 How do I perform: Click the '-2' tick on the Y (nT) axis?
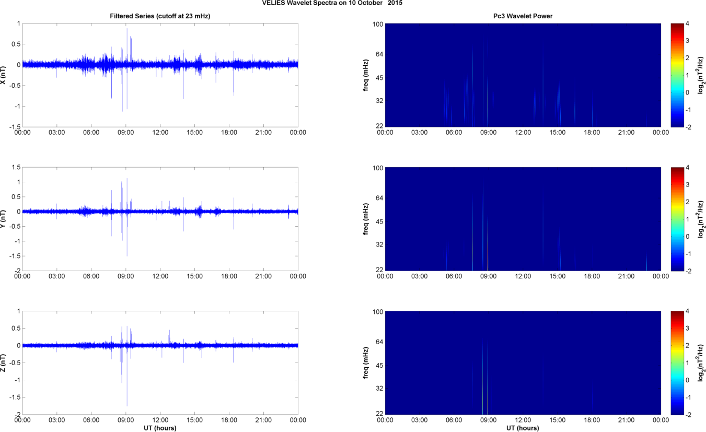point(17,271)
